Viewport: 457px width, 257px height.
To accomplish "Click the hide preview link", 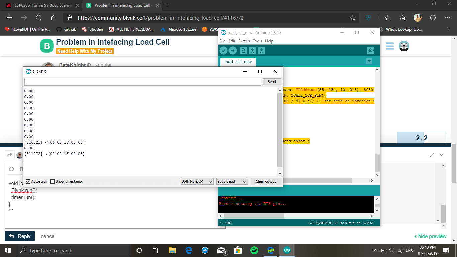I will [430, 236].
